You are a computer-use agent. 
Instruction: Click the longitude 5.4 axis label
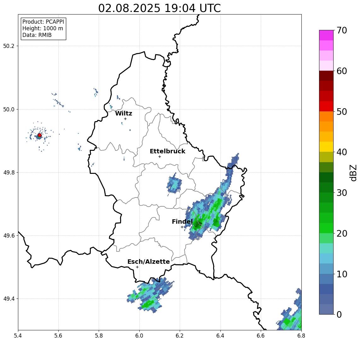pyautogui.click(x=18, y=336)
